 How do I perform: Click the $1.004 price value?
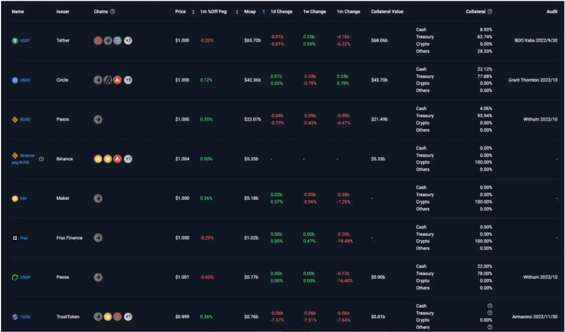pos(182,159)
